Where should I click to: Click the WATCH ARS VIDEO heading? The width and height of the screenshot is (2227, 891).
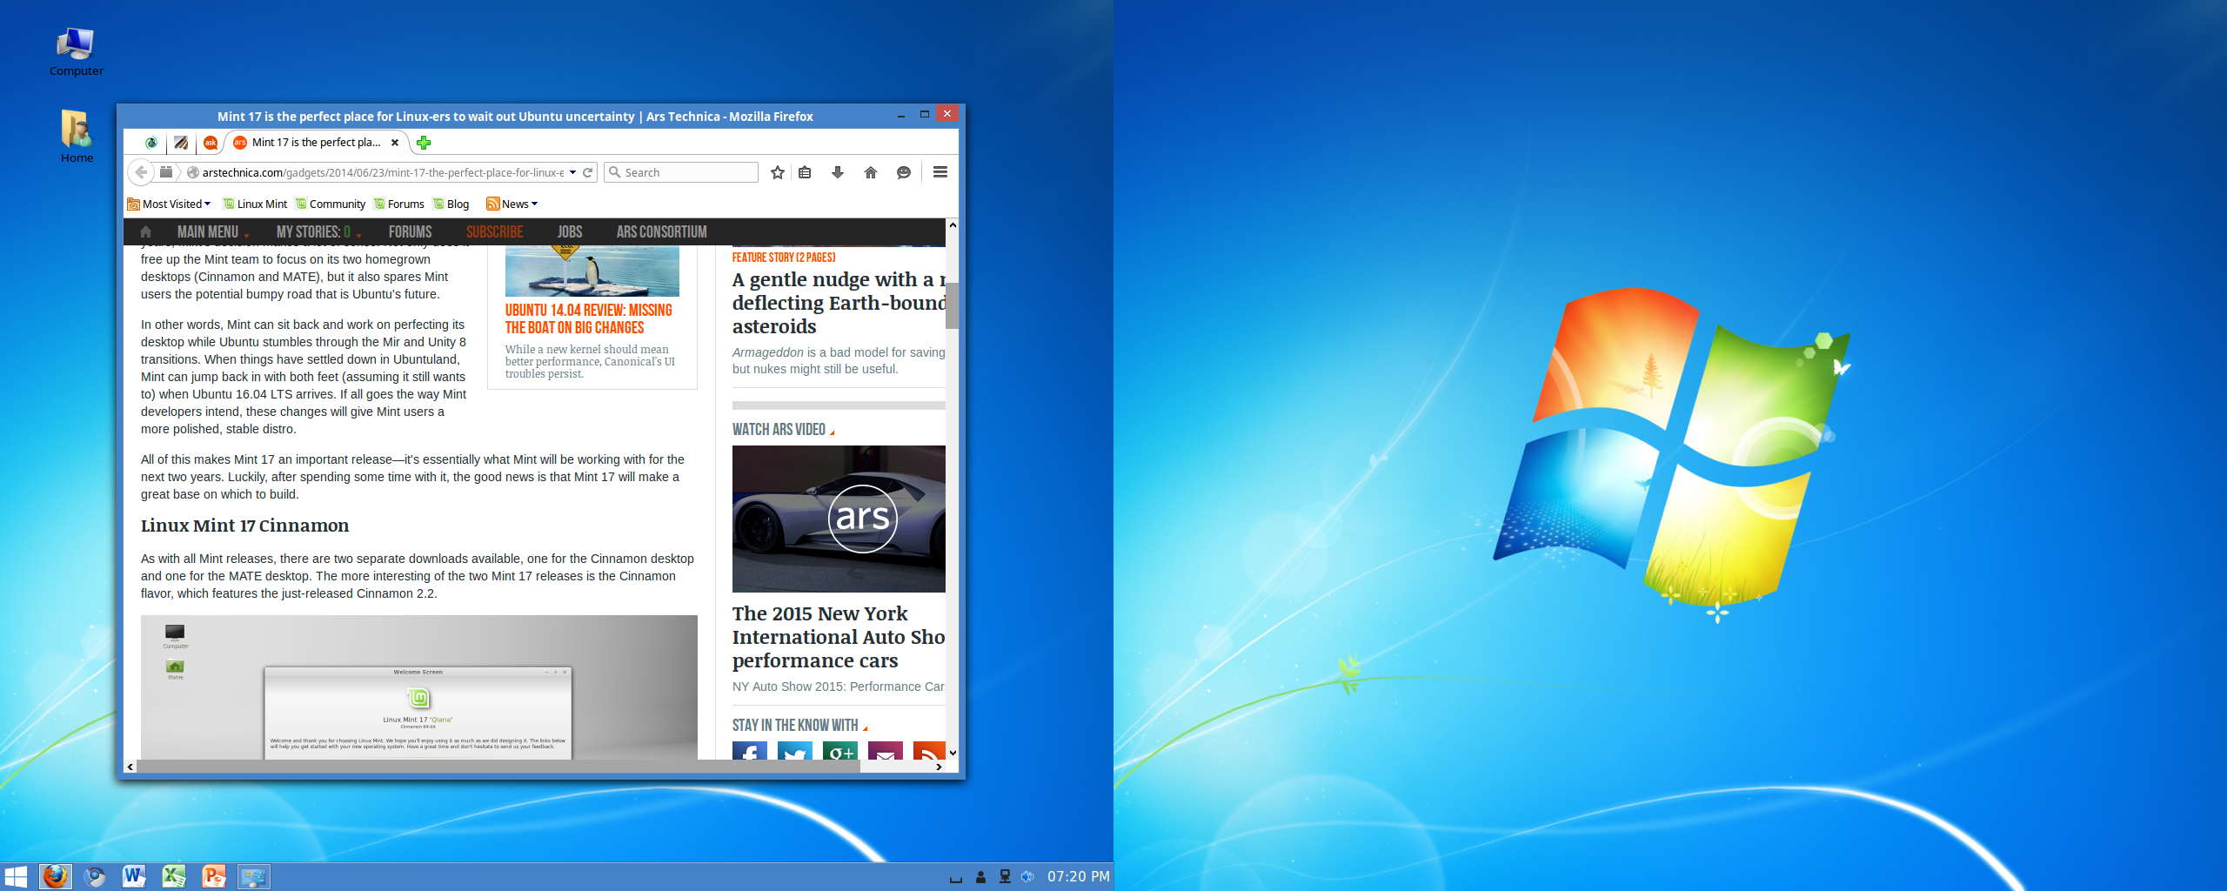[x=779, y=430]
